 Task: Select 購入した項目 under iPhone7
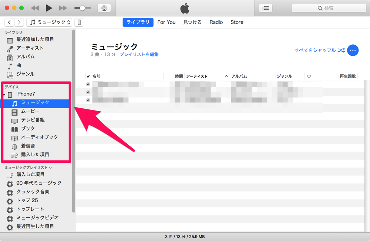36,155
